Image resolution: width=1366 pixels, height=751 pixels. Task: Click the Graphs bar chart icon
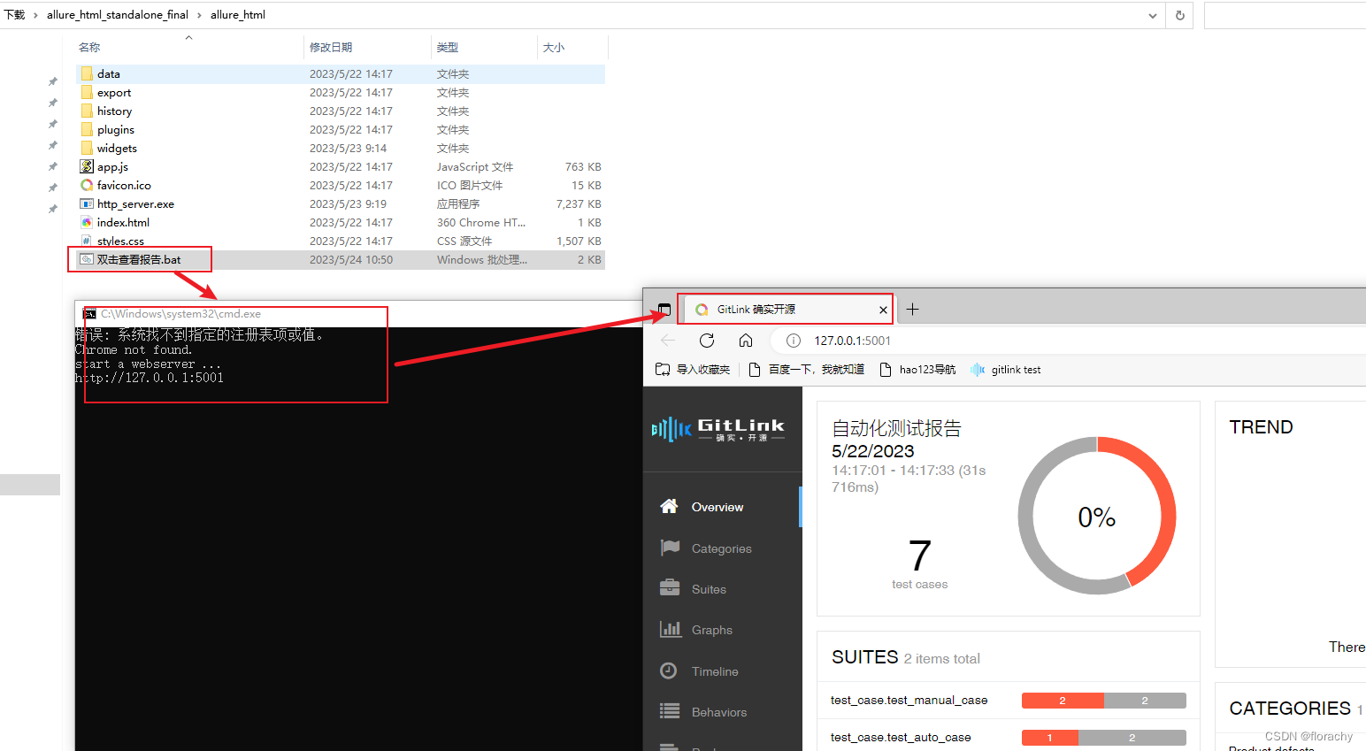point(670,629)
